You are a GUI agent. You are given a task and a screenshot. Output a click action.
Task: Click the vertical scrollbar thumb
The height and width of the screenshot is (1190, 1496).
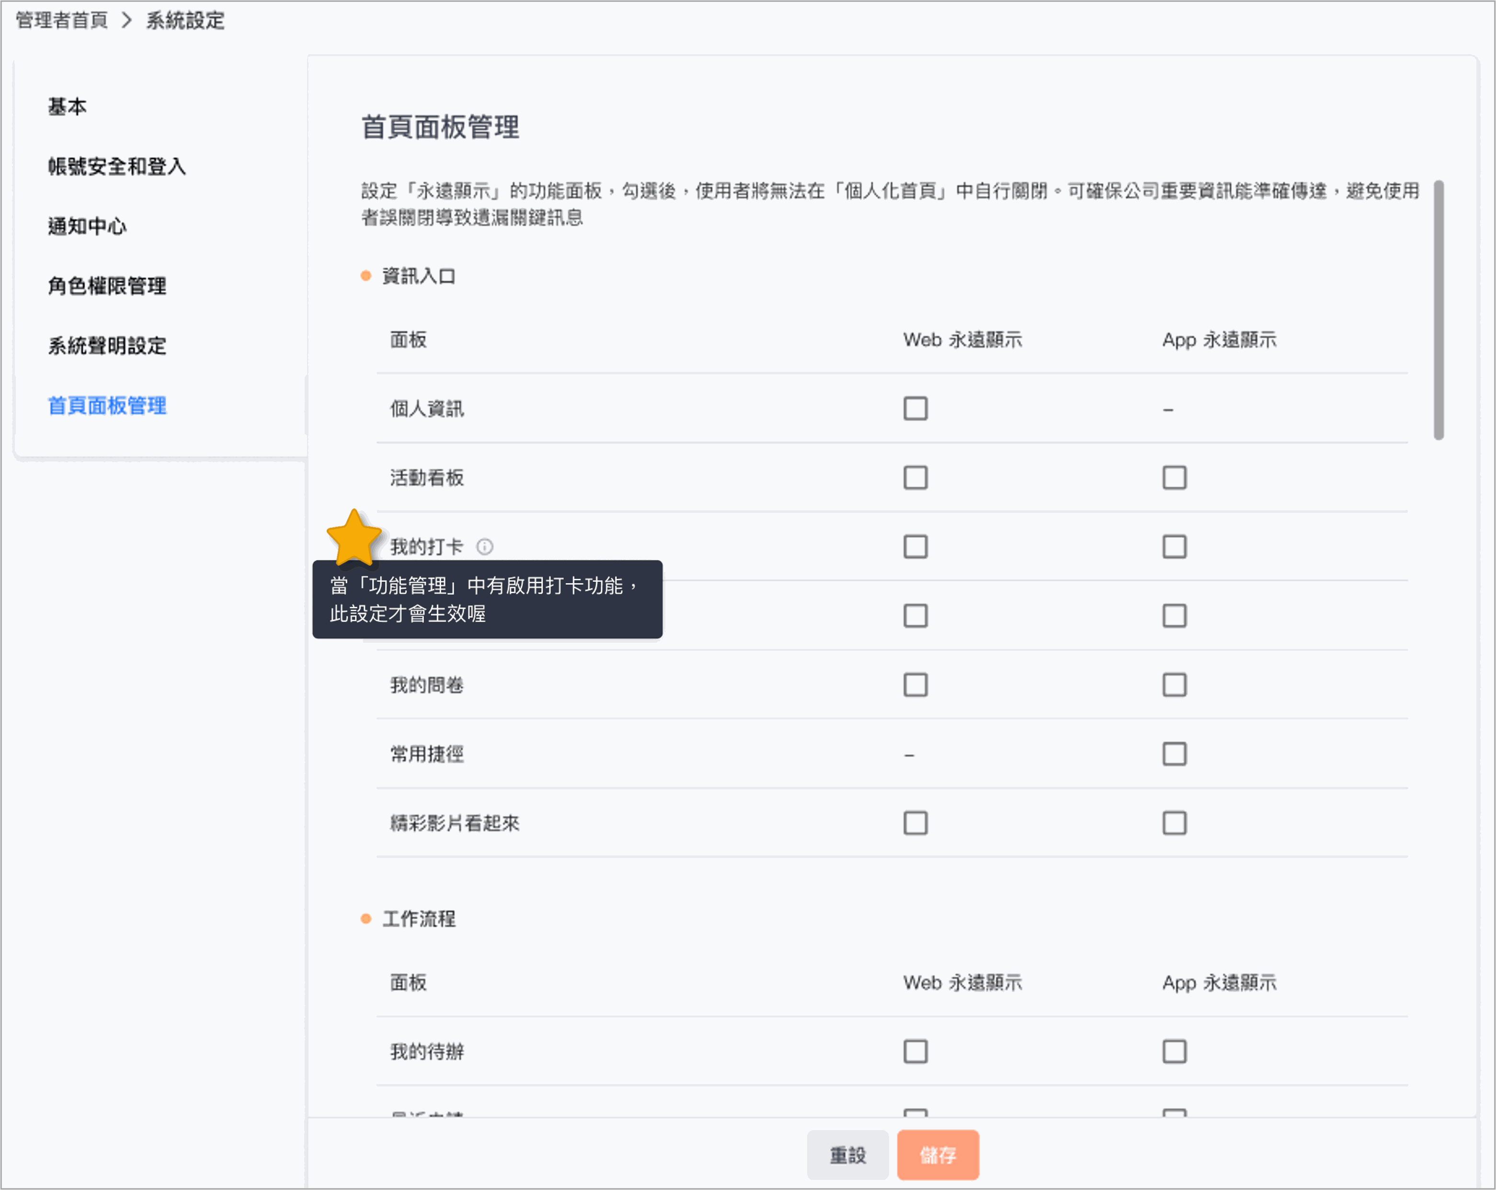pos(1439,310)
